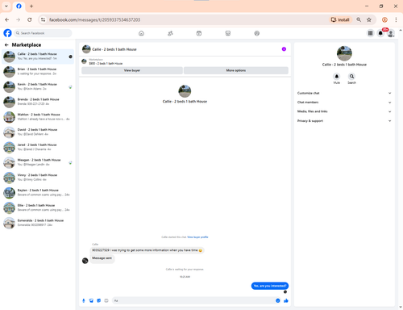403x310 pixels.
Task: Click the Search Facebook field
Action: click(x=43, y=33)
